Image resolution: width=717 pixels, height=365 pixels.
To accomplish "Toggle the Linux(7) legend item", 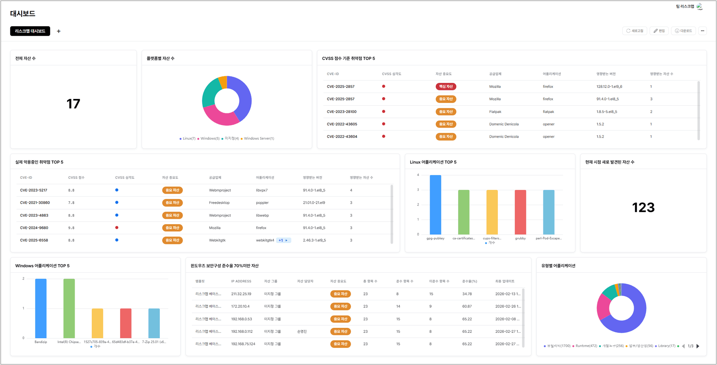I will [187, 138].
